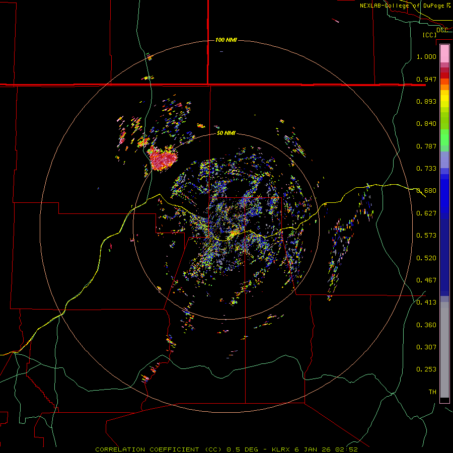The height and width of the screenshot is (453, 453).
Task: Click the 0.5 DEG elevation text
Action: click(x=242, y=449)
